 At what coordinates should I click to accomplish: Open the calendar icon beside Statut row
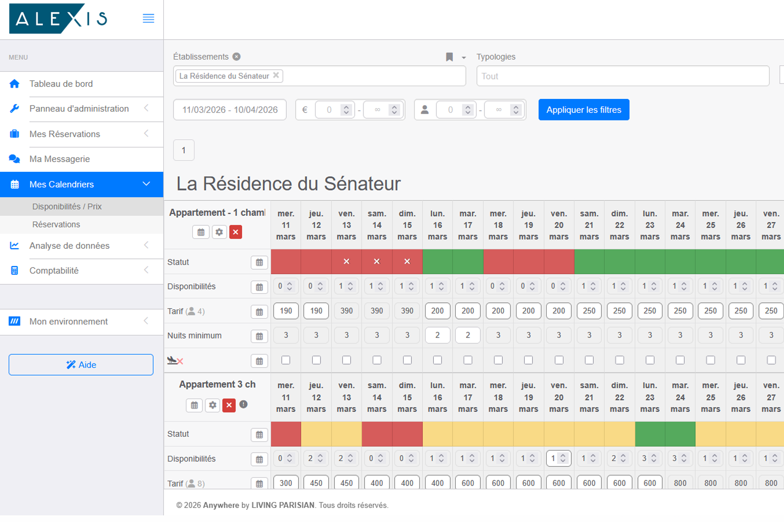tap(259, 262)
